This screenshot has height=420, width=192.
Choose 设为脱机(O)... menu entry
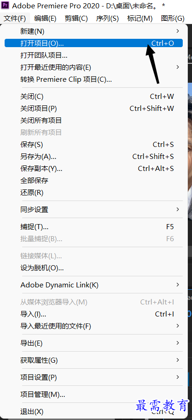click(x=93, y=268)
